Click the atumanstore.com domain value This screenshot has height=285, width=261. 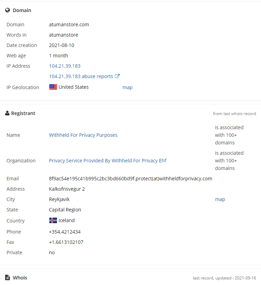69,25
